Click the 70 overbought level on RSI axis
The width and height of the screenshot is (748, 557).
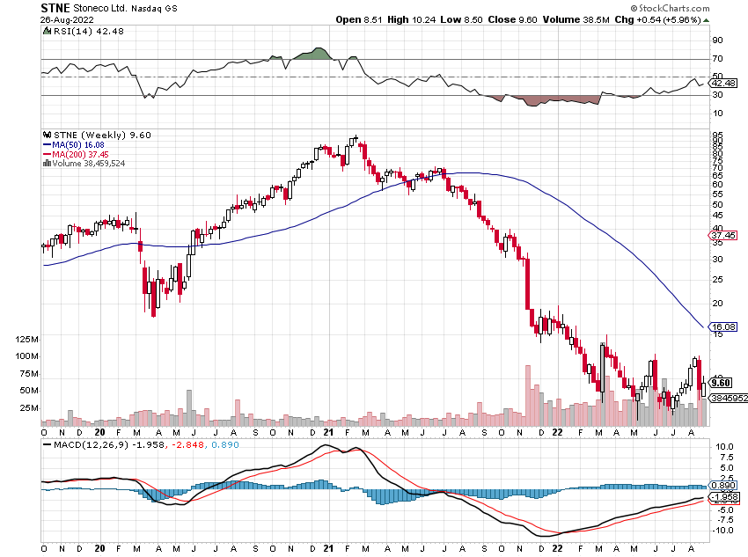click(x=717, y=59)
